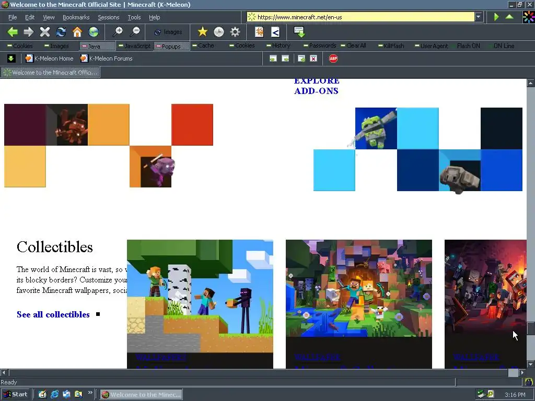Close the tab with the red X tab icon
535x401 pixels.
pos(313,58)
